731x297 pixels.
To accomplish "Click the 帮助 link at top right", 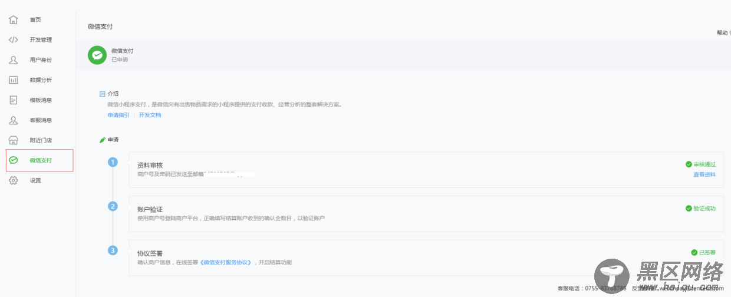I will pos(722,33).
